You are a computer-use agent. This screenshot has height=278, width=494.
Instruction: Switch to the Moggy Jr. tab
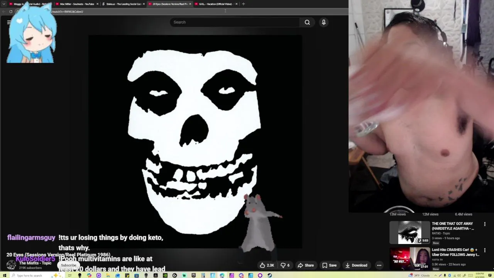point(30,4)
